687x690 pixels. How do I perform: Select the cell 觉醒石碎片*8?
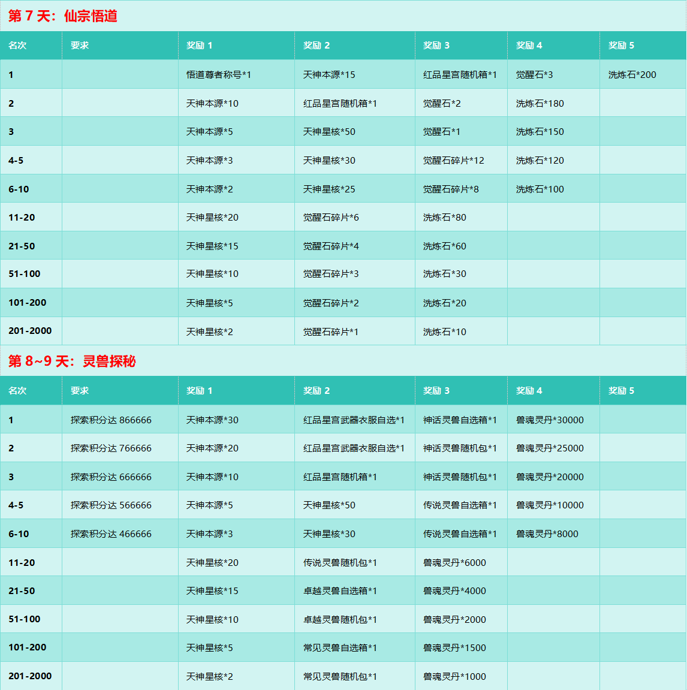point(461,189)
